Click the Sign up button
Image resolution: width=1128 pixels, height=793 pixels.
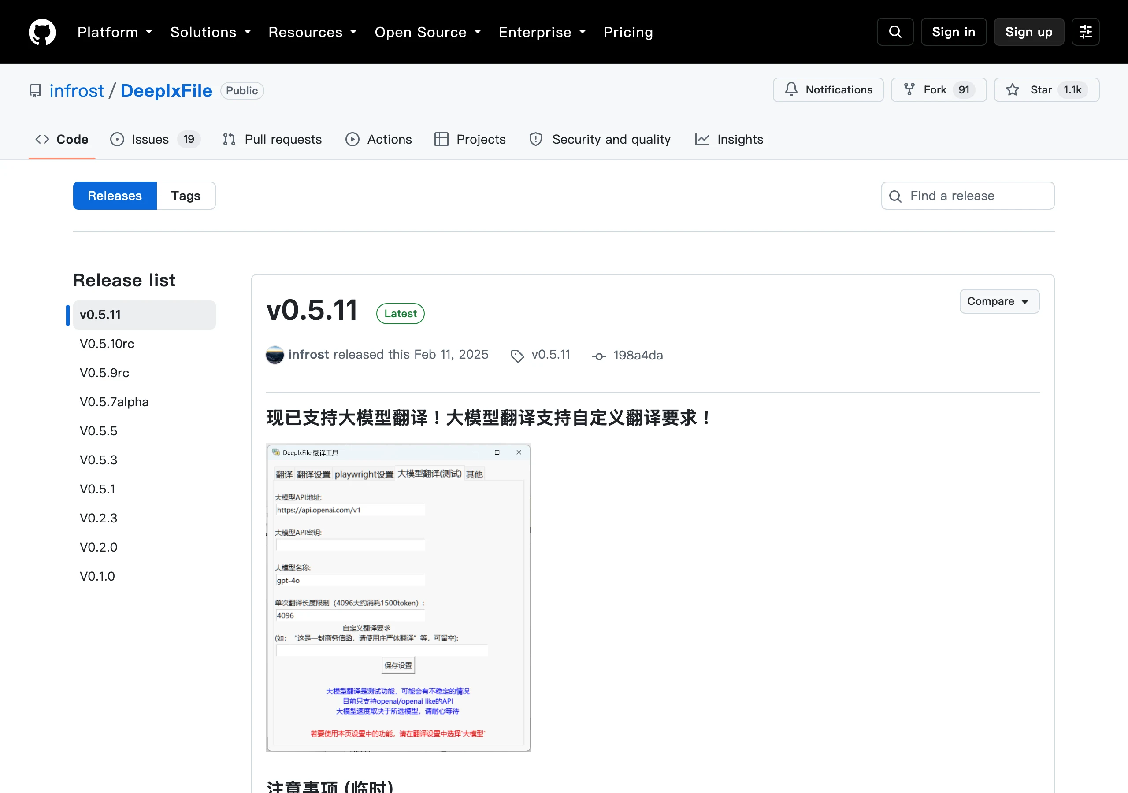[x=1029, y=32]
